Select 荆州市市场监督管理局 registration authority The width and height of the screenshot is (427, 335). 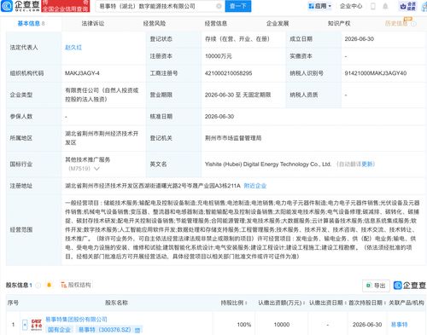coord(233,138)
